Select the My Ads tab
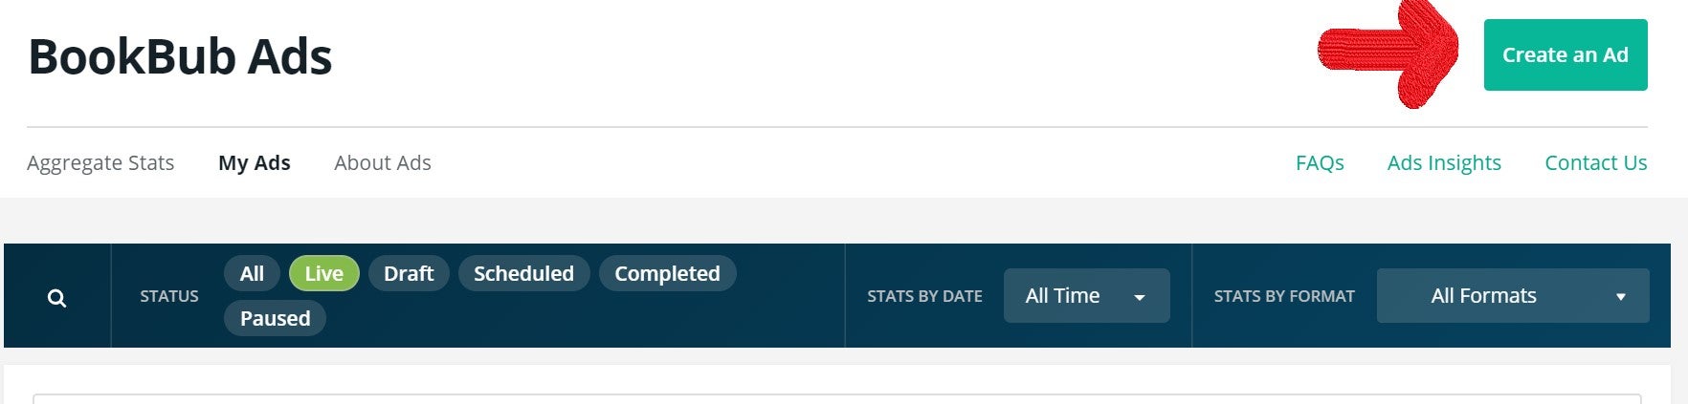Image resolution: width=1688 pixels, height=404 pixels. [x=255, y=163]
